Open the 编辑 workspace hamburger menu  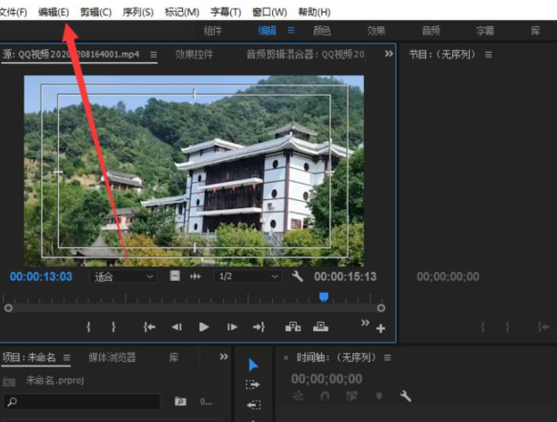coord(291,31)
